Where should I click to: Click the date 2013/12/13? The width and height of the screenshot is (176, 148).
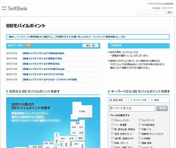(12, 53)
